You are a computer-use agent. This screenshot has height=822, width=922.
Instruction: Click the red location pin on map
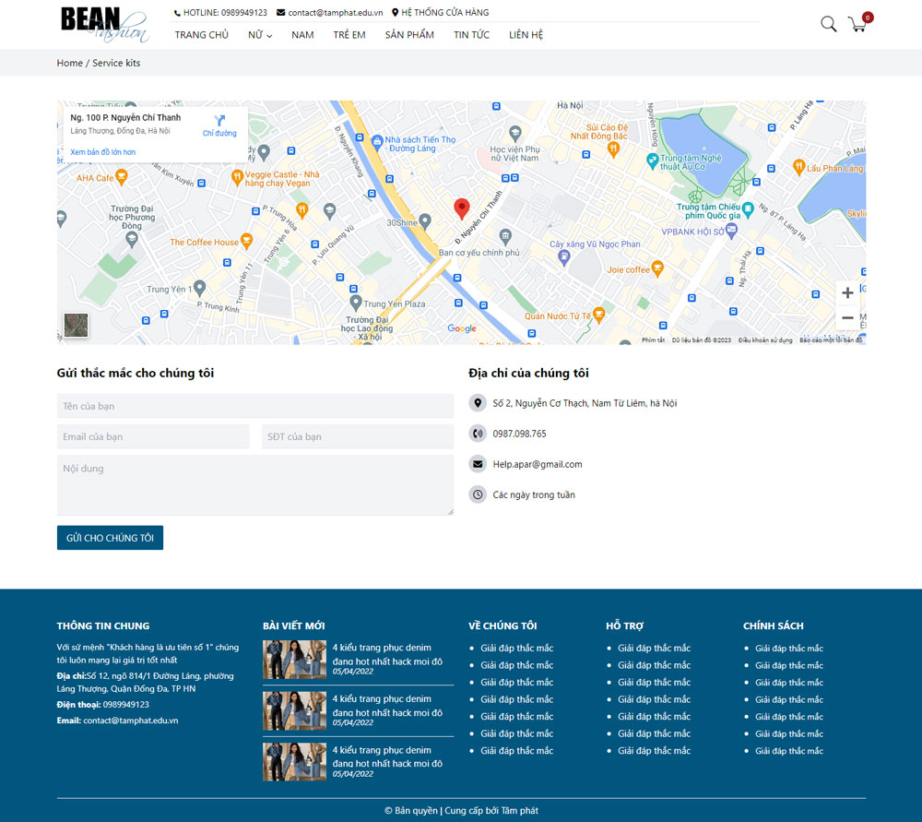tap(462, 208)
